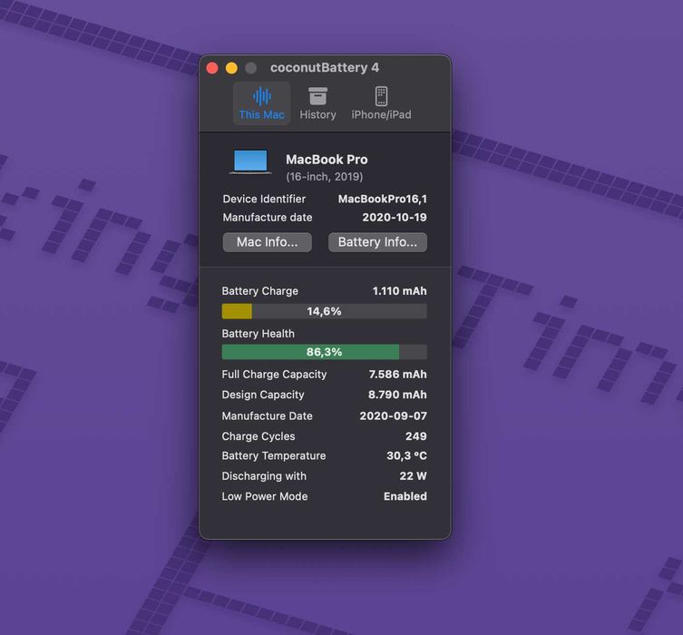
Task: Open Mac Info details
Action: [x=267, y=242]
